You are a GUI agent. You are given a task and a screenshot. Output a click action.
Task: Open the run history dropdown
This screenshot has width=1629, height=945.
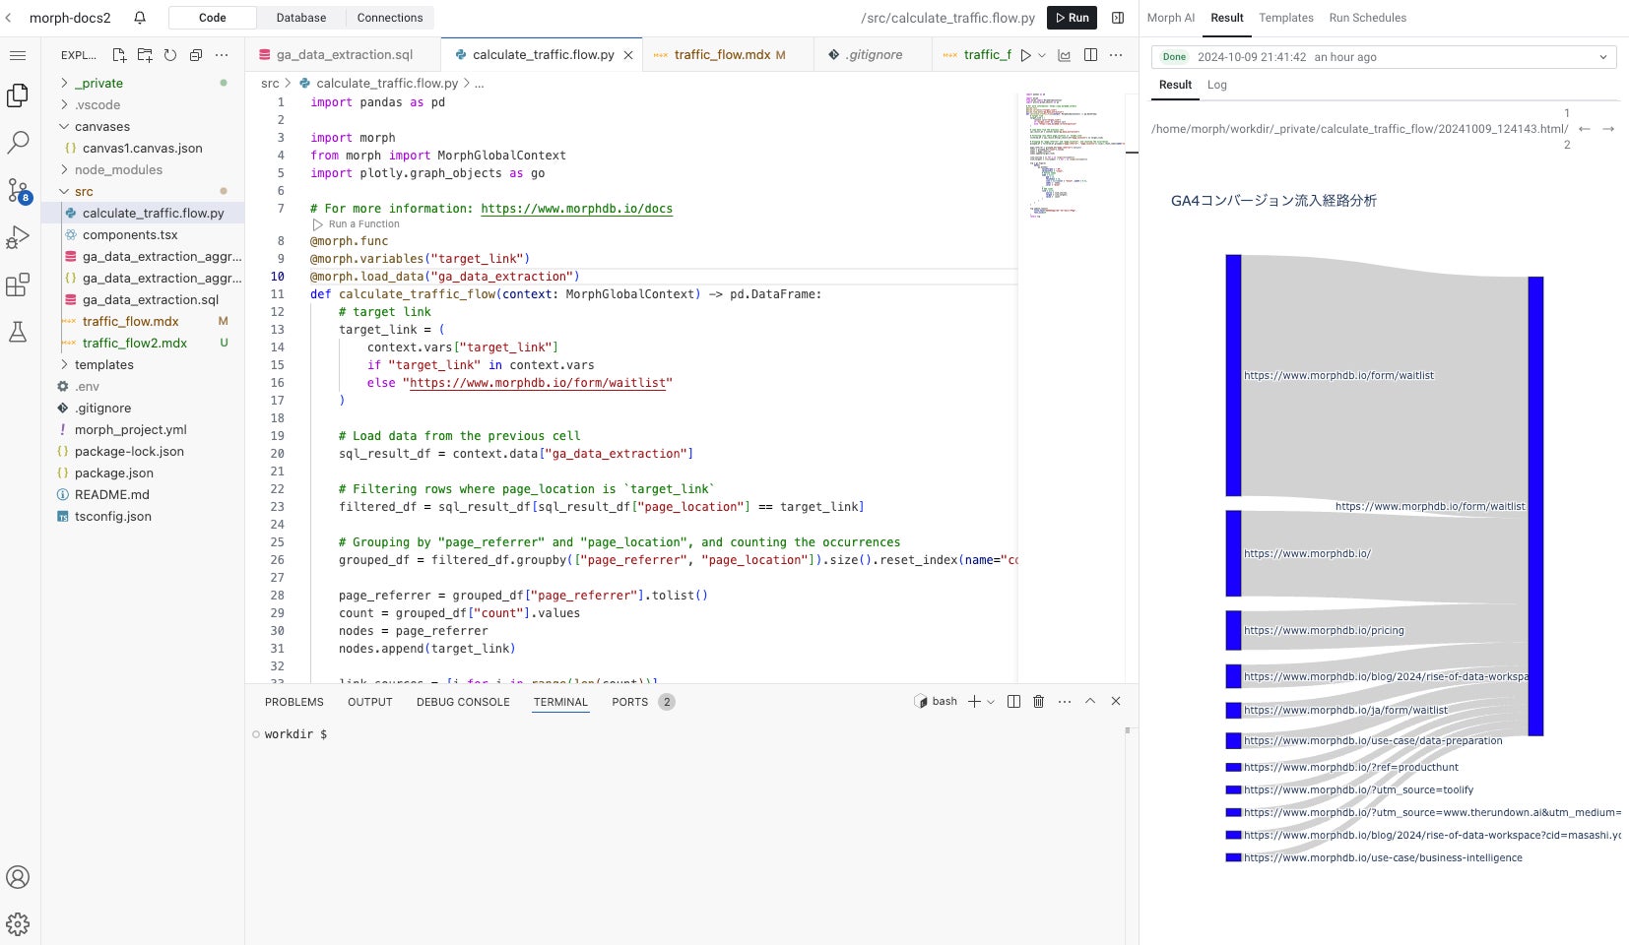[x=1602, y=57]
